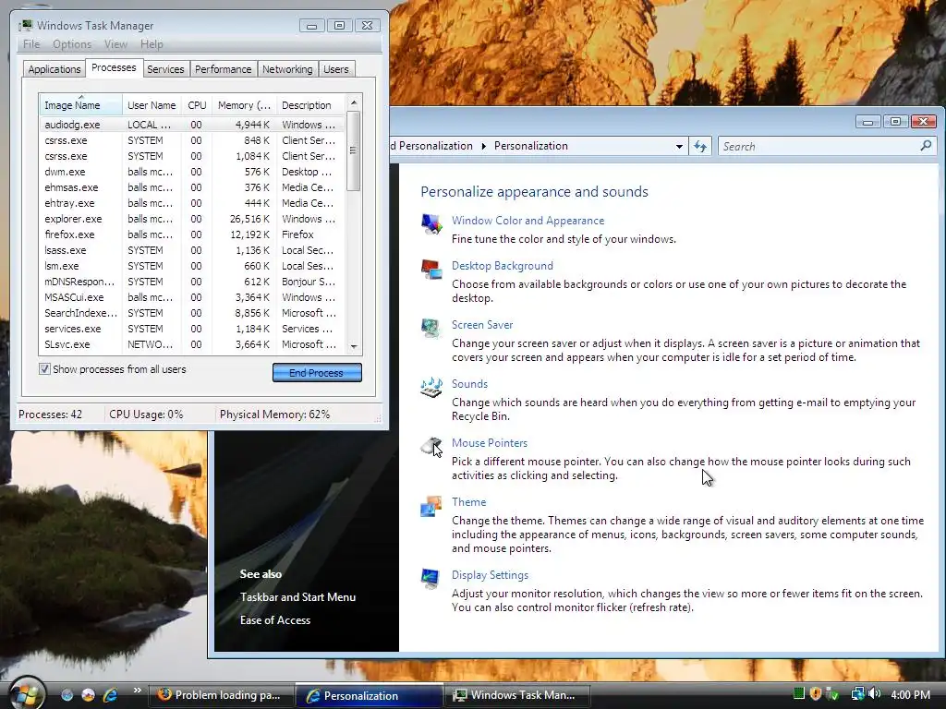Viewport: 946px width, 709px height.
Task: Click the network tray icon
Action: click(x=857, y=694)
